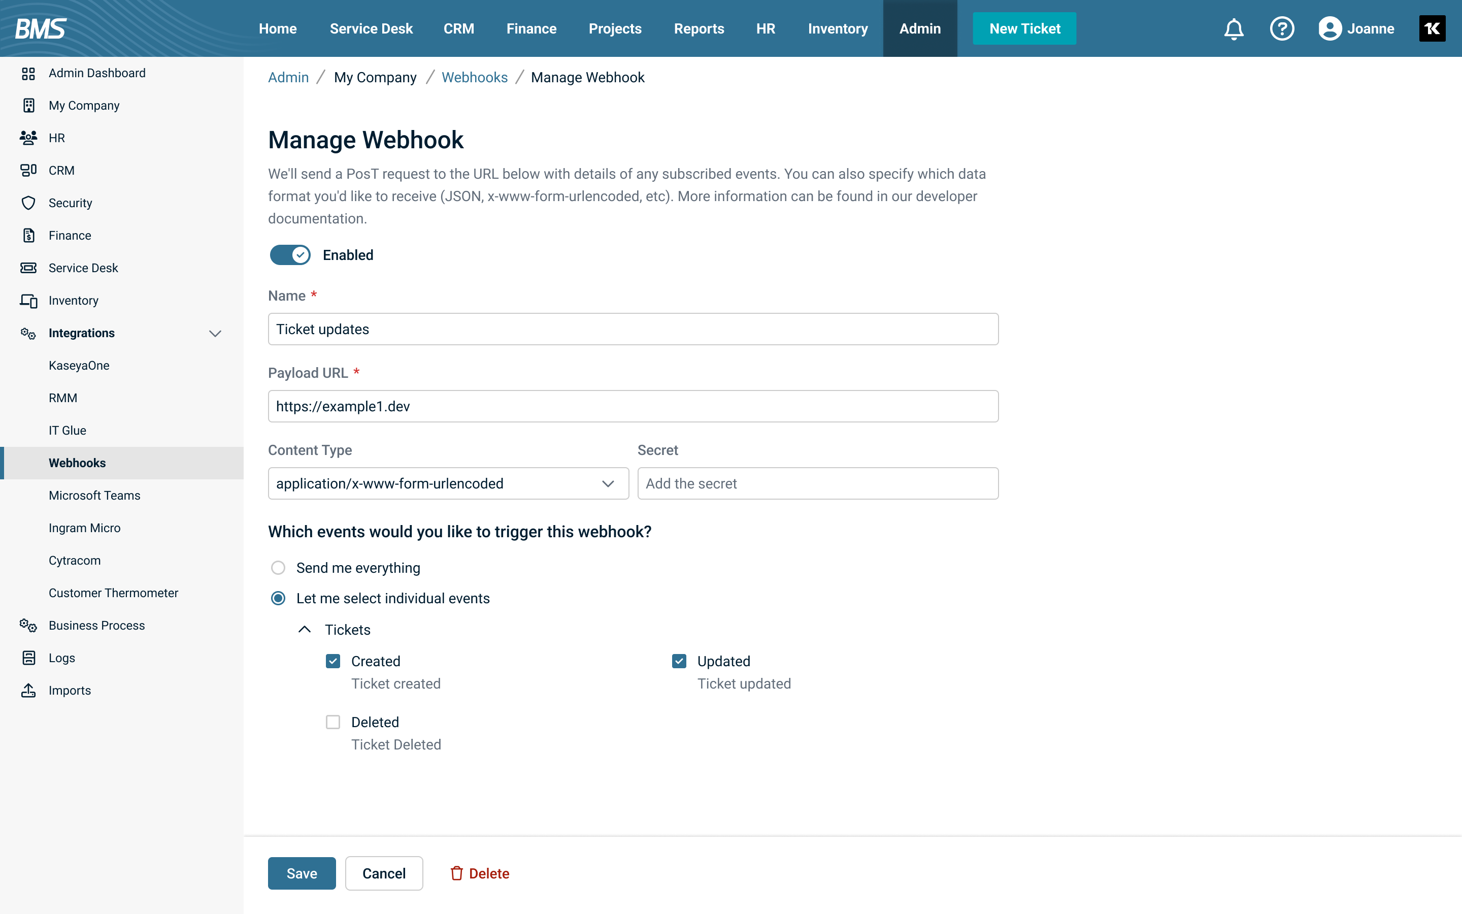Image resolution: width=1462 pixels, height=914 pixels.
Task: Select Webhooks in the sidebar
Action: tap(121, 463)
